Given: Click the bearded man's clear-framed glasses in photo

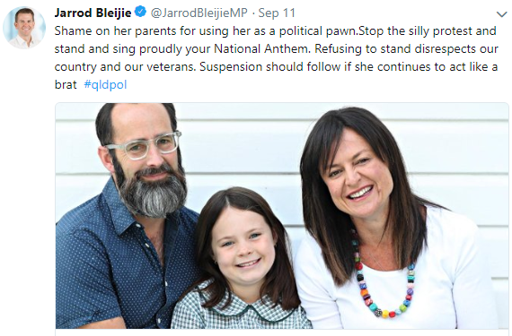Looking at the screenshot, I should coord(144,145).
